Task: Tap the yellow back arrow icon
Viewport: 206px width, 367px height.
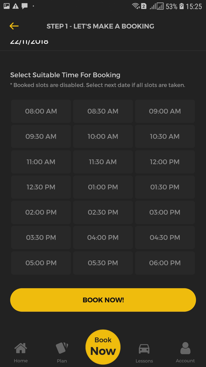Action: click(x=14, y=26)
